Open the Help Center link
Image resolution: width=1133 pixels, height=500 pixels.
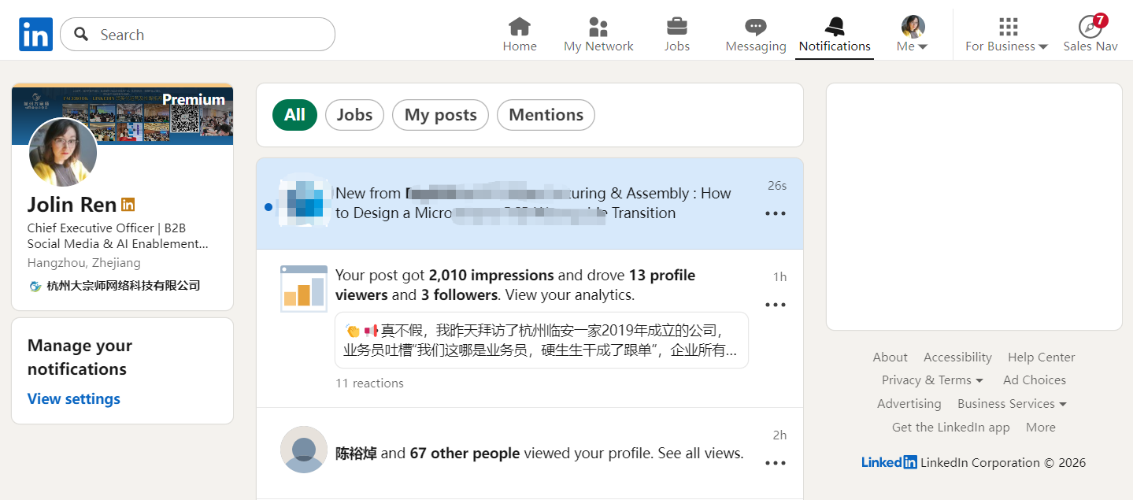tap(1041, 357)
